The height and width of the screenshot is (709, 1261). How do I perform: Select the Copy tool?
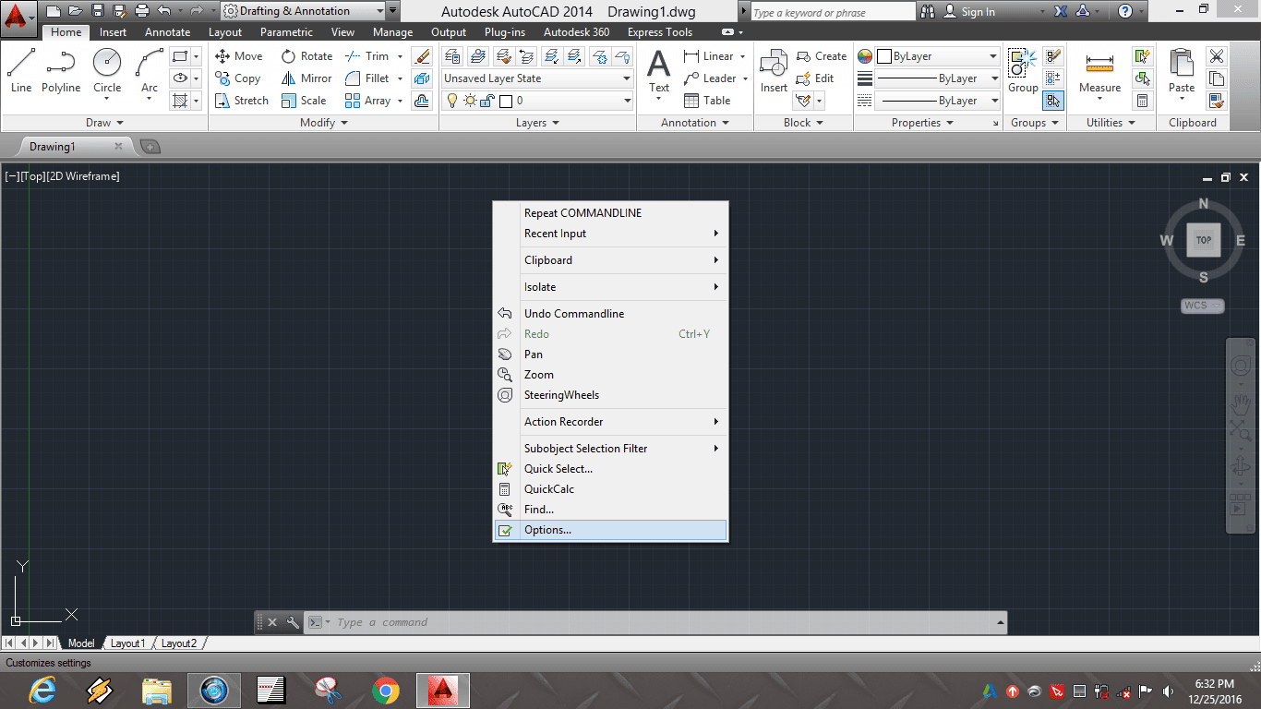[x=237, y=78]
